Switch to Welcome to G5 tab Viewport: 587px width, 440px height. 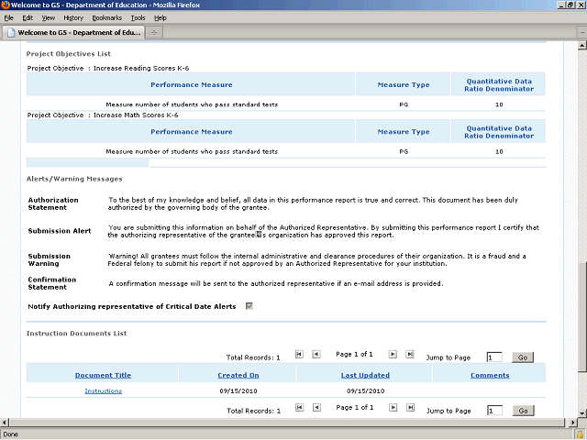(72, 32)
